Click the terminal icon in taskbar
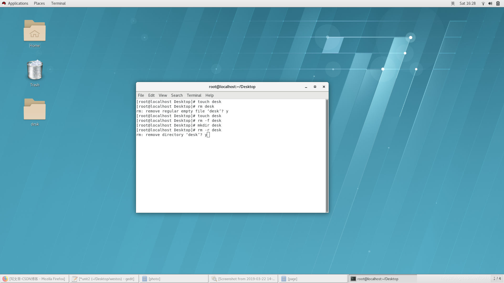 pyautogui.click(x=353, y=279)
